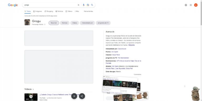The image size is (202, 101).
Task: Click the share icon button
Action: (x=82, y=96)
